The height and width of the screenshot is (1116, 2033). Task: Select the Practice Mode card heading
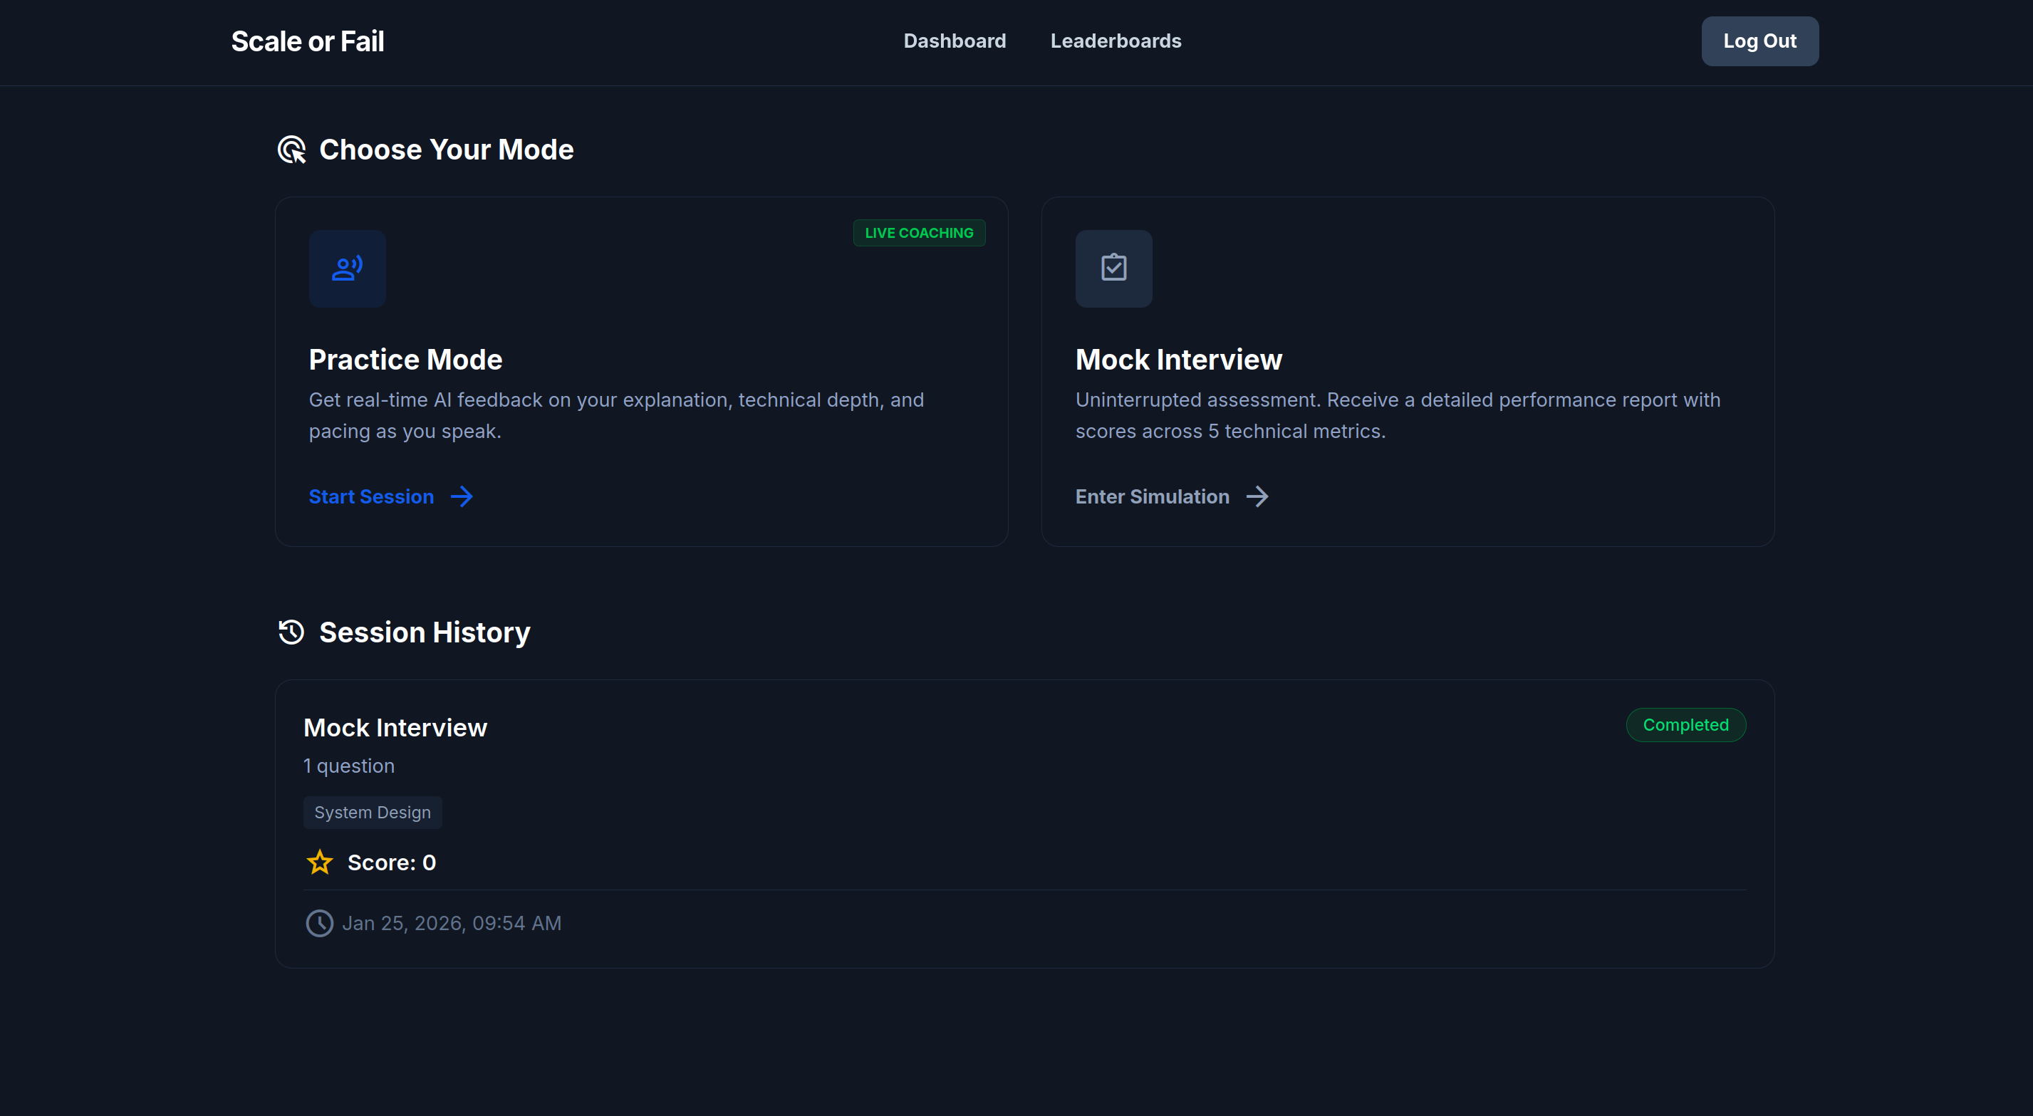[405, 360]
